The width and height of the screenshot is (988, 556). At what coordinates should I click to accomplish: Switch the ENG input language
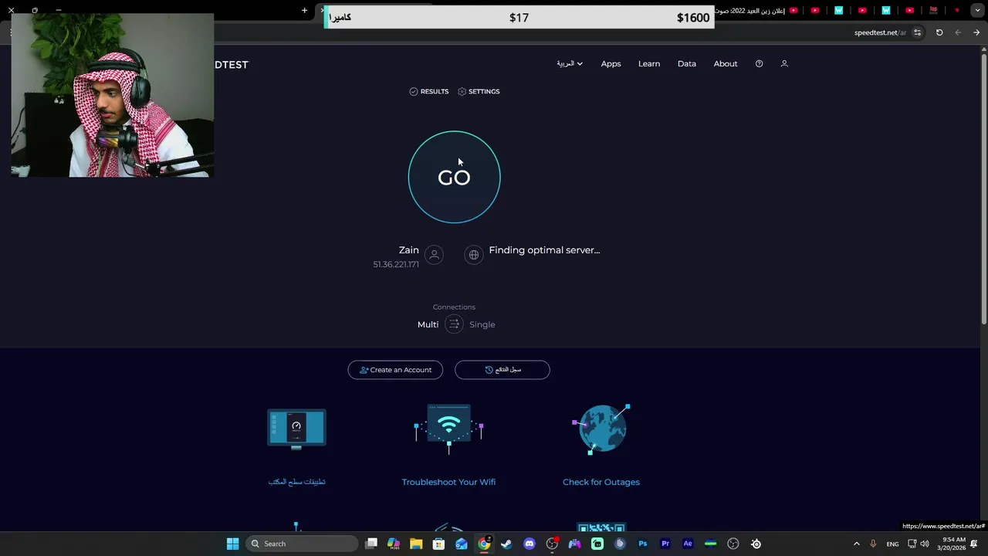[892, 544]
